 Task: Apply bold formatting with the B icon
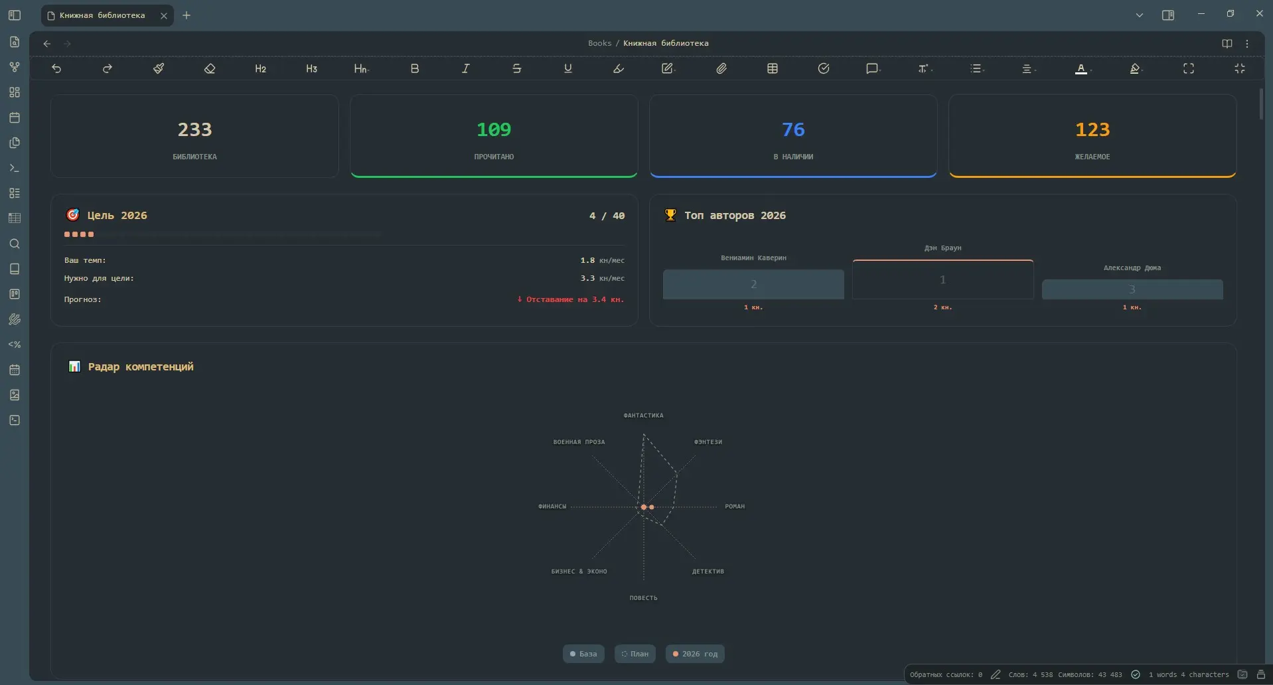click(415, 68)
